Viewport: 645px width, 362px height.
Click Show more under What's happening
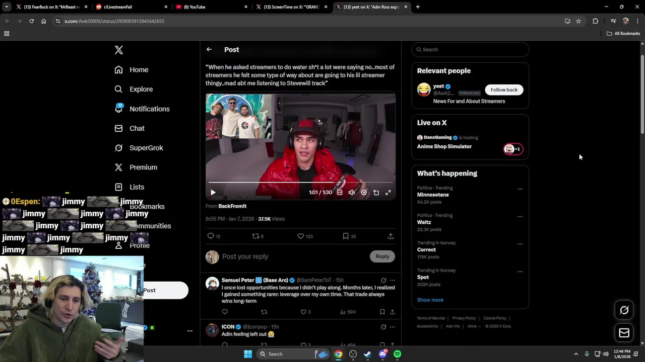point(430,300)
